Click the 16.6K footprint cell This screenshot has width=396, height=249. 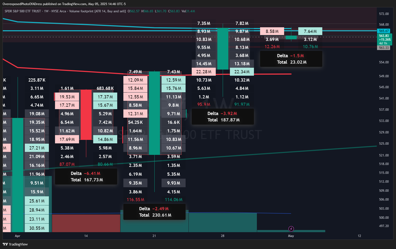tap(174, 122)
